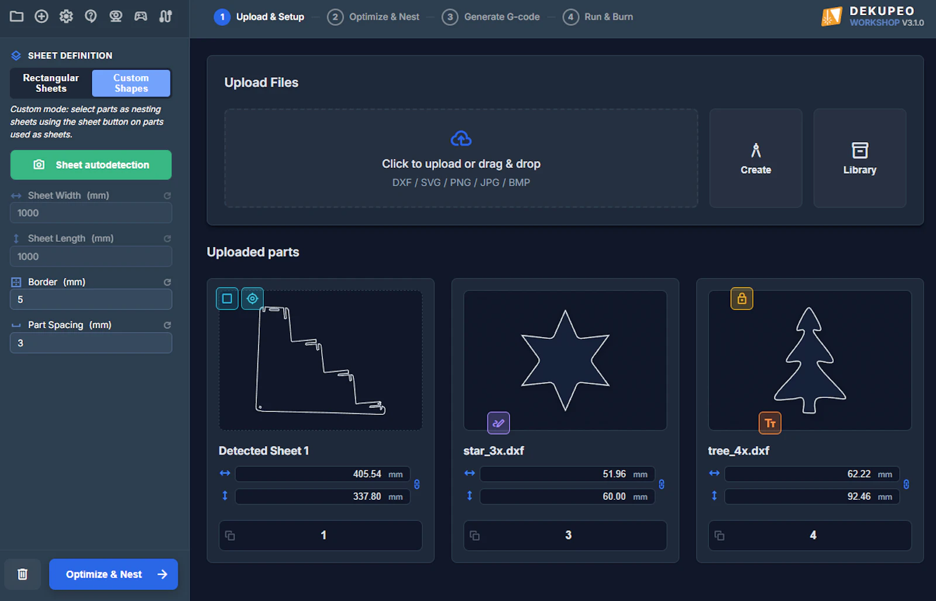This screenshot has height=601, width=936.
Task: Edit Detected Sheet 1 height 337.80
Action: click(322, 496)
